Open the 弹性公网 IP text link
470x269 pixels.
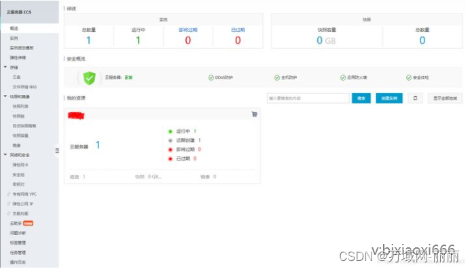point(23,204)
